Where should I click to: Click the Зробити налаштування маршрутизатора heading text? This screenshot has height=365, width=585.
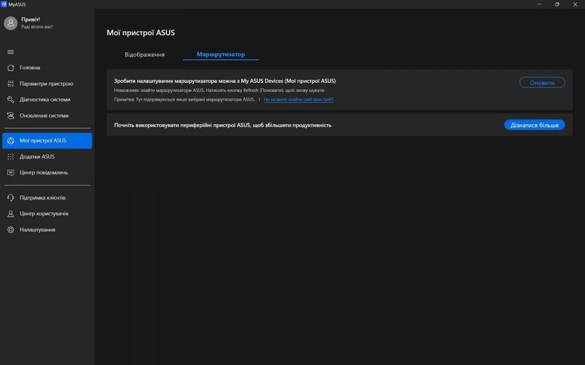[225, 81]
